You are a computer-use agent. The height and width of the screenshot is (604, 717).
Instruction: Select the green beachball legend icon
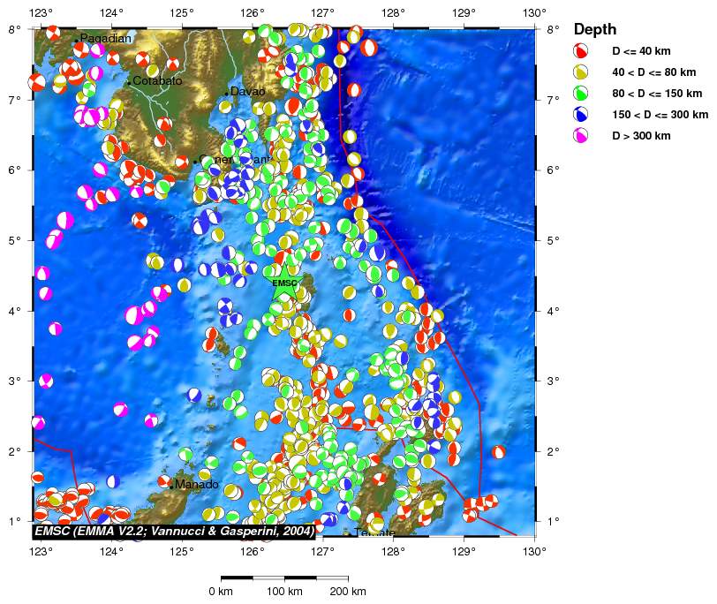click(581, 94)
